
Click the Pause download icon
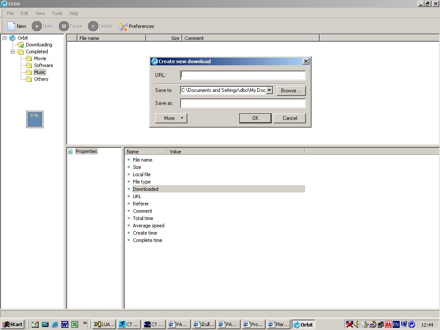tap(64, 26)
